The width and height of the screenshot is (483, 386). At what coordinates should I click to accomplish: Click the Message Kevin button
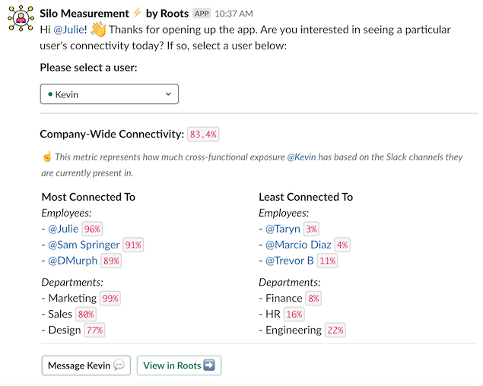click(85, 365)
